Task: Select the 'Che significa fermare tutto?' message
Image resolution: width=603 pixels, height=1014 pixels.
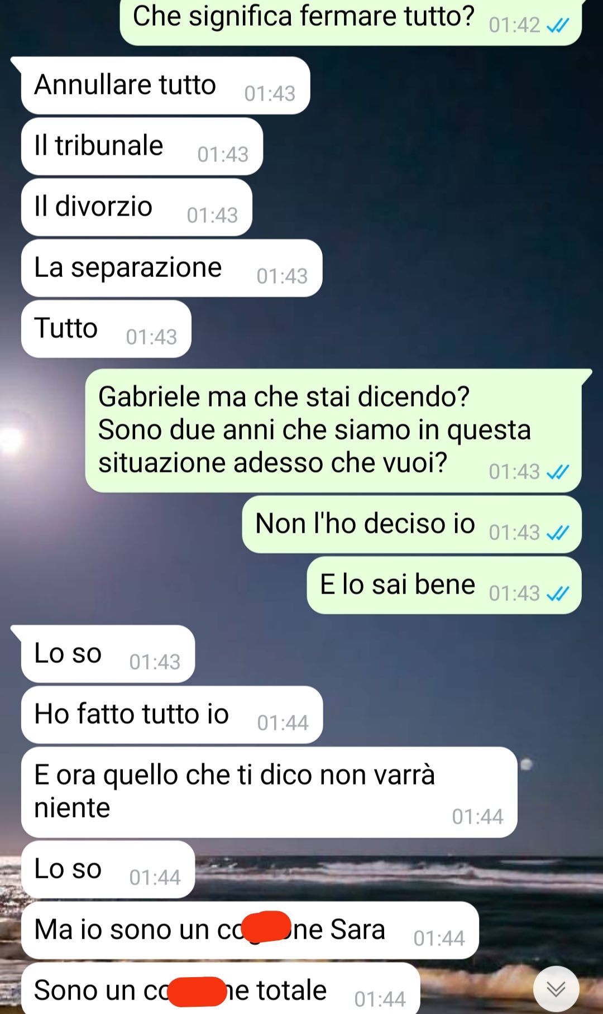Action: 351,21
